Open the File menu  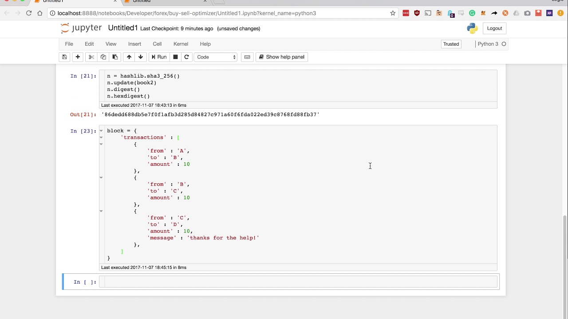[x=69, y=44]
